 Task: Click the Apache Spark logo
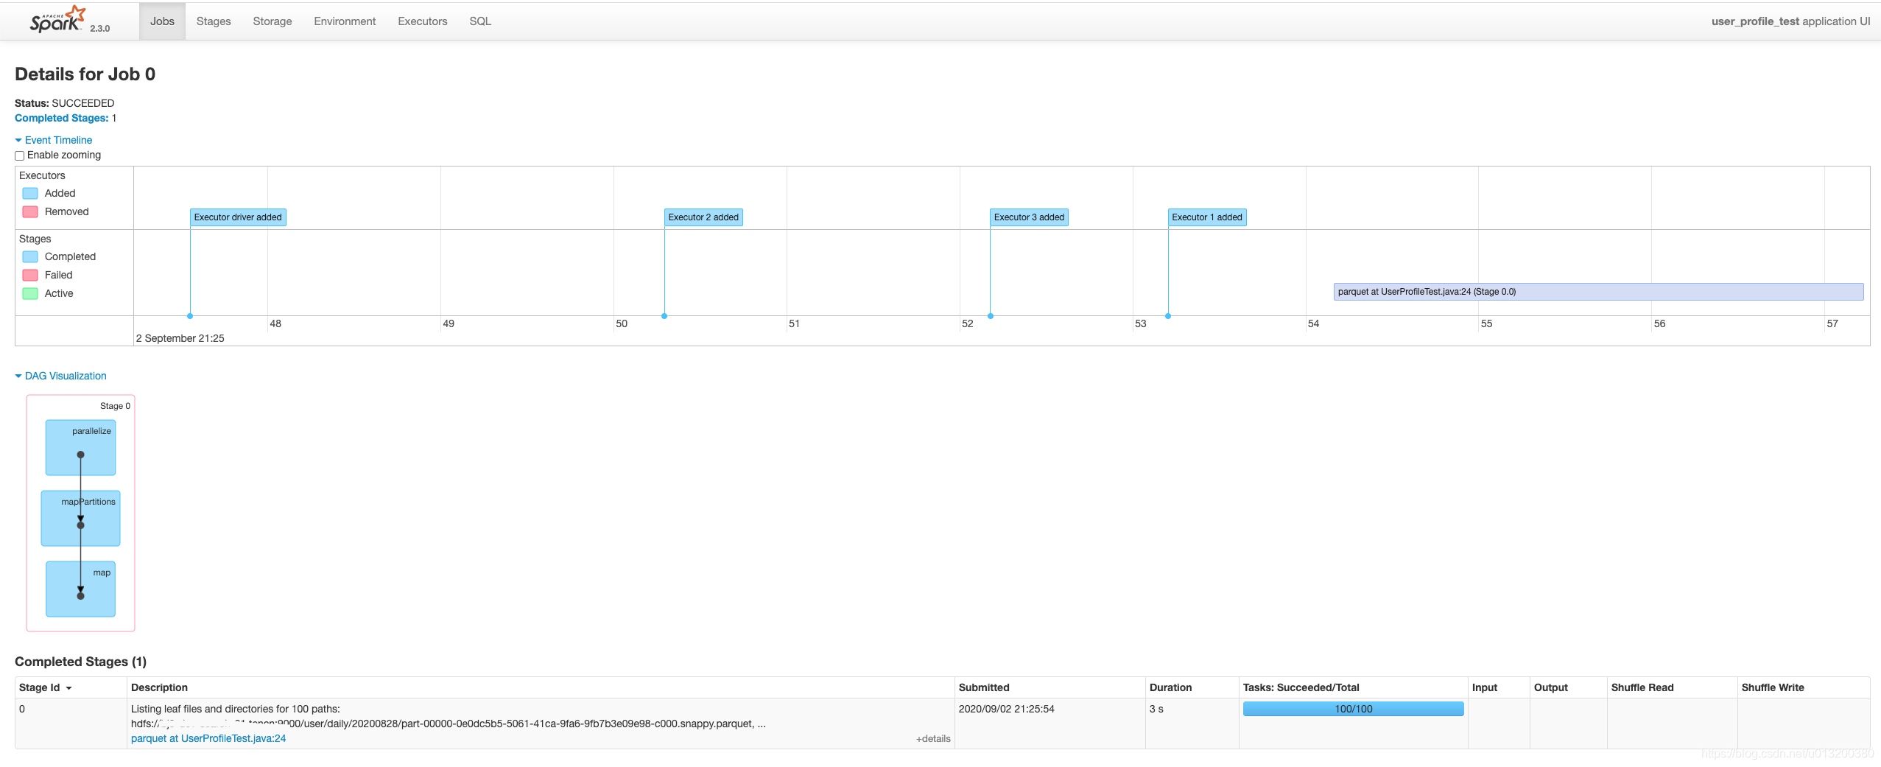57,19
